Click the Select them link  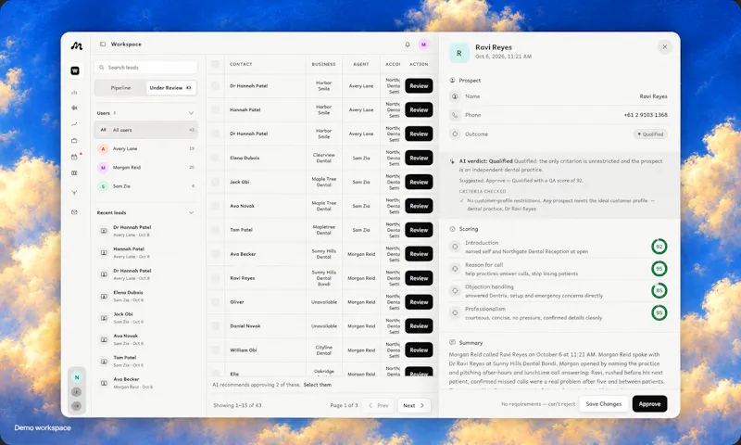pyautogui.click(x=317, y=385)
